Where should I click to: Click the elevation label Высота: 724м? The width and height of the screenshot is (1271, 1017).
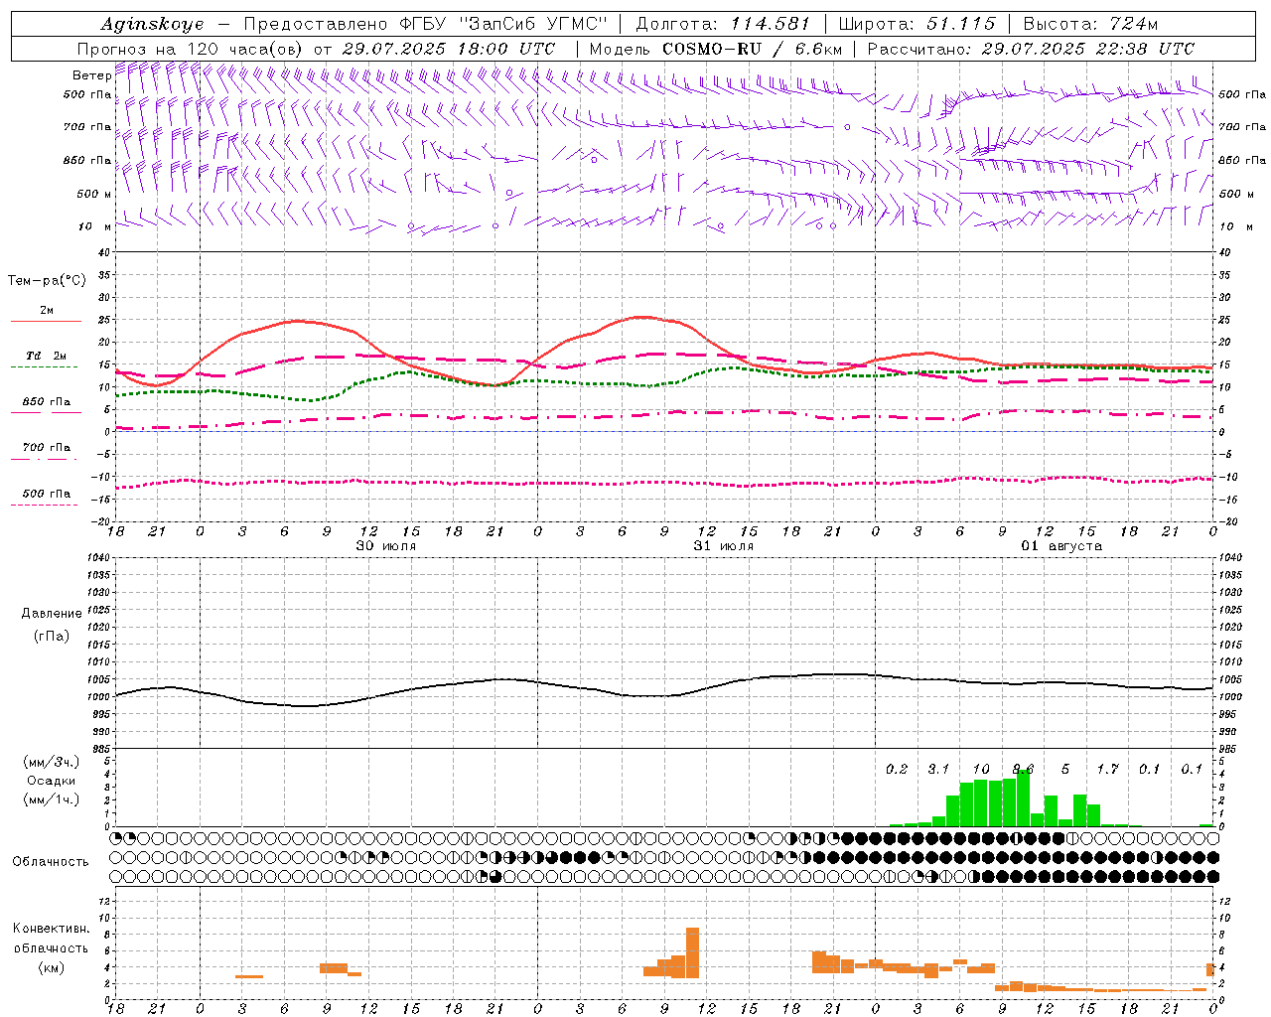pyautogui.click(x=1090, y=24)
